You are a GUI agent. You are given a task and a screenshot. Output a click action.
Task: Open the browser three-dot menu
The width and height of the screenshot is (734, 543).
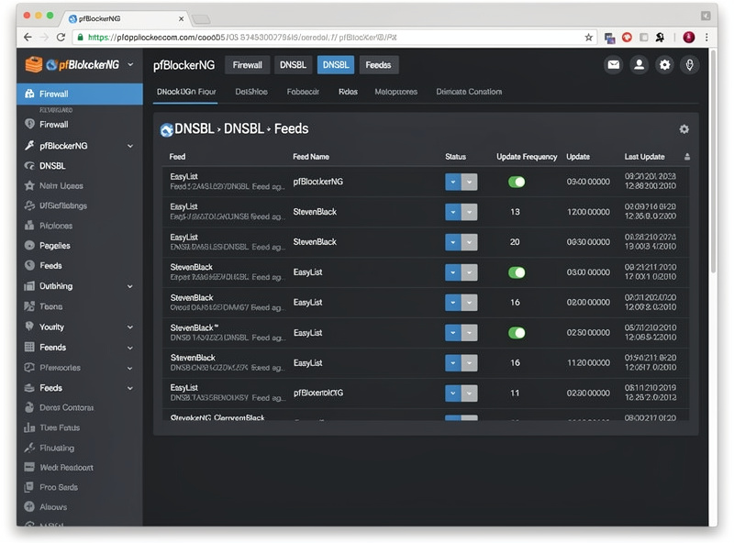coord(706,38)
